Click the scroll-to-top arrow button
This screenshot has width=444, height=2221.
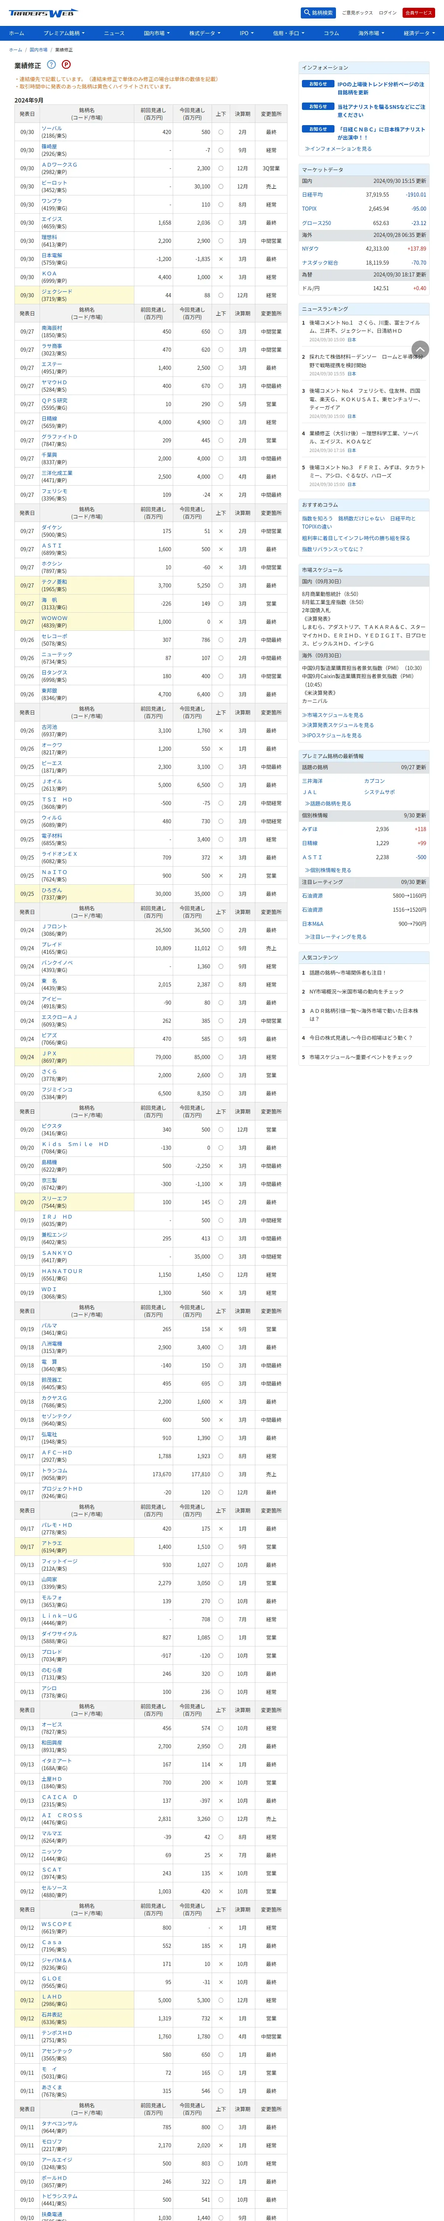coord(420,349)
